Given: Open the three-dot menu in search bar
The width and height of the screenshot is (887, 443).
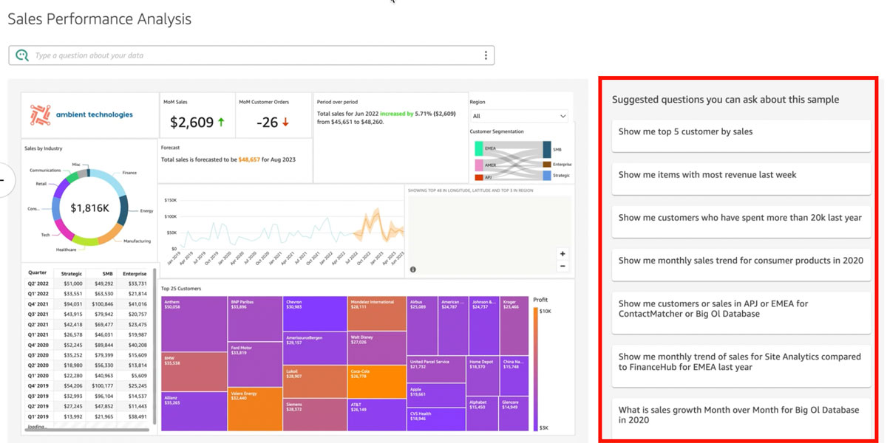Looking at the screenshot, I should coord(486,55).
